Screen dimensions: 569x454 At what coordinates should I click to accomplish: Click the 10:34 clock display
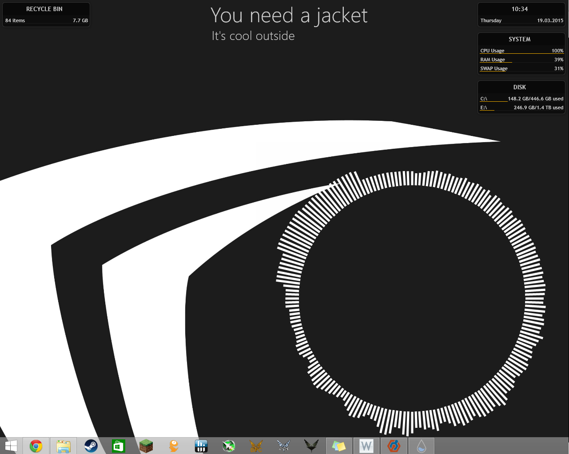click(x=520, y=9)
